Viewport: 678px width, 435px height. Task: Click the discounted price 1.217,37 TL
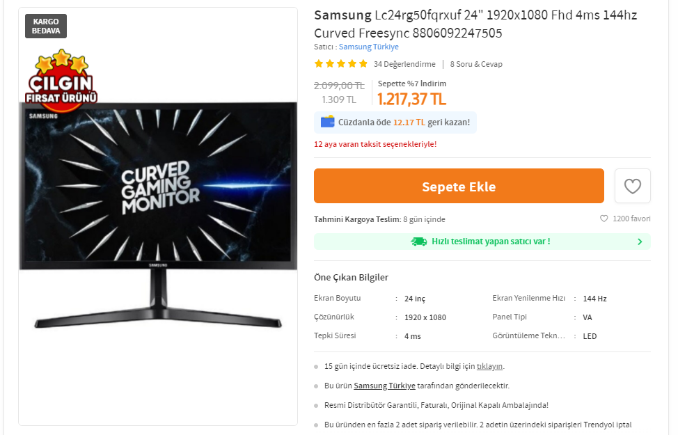[x=411, y=99]
